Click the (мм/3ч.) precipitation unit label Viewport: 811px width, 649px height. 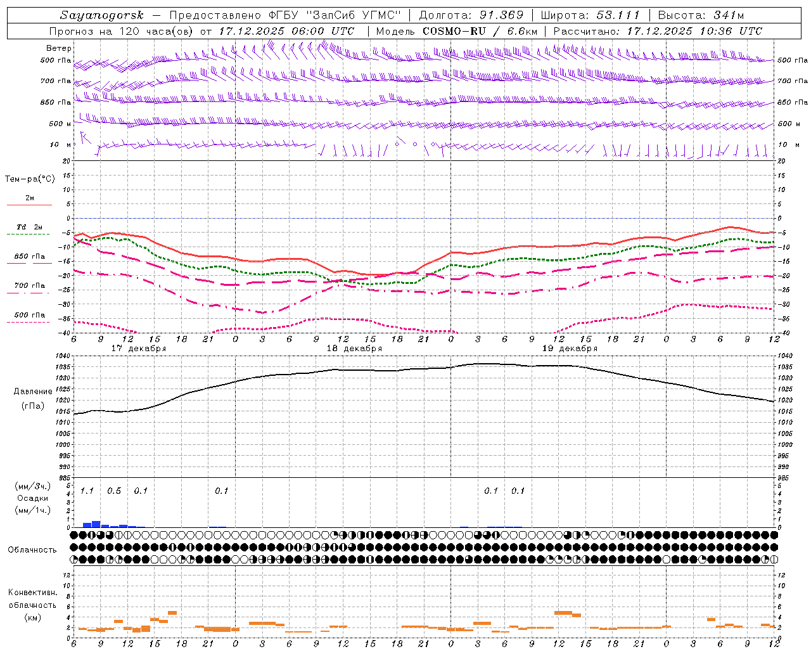coord(33,486)
